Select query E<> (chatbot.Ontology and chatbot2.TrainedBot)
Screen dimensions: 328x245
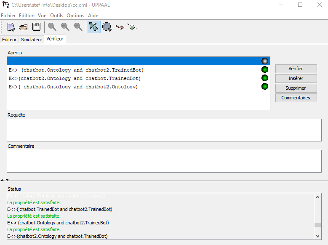139,70
